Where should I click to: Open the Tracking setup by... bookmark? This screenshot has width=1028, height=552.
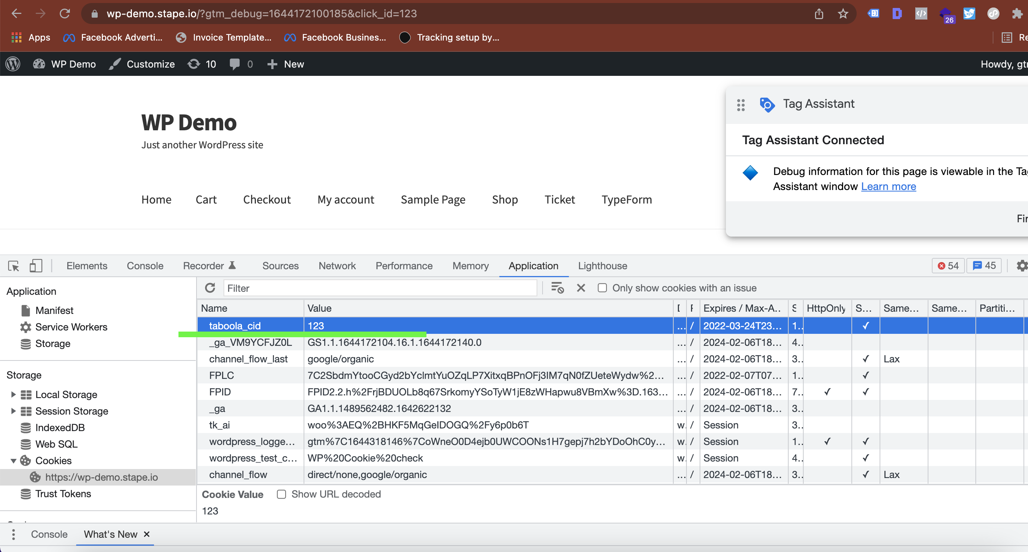[x=449, y=38]
